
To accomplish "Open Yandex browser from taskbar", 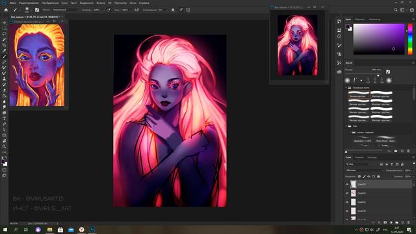I will click(x=81, y=229).
